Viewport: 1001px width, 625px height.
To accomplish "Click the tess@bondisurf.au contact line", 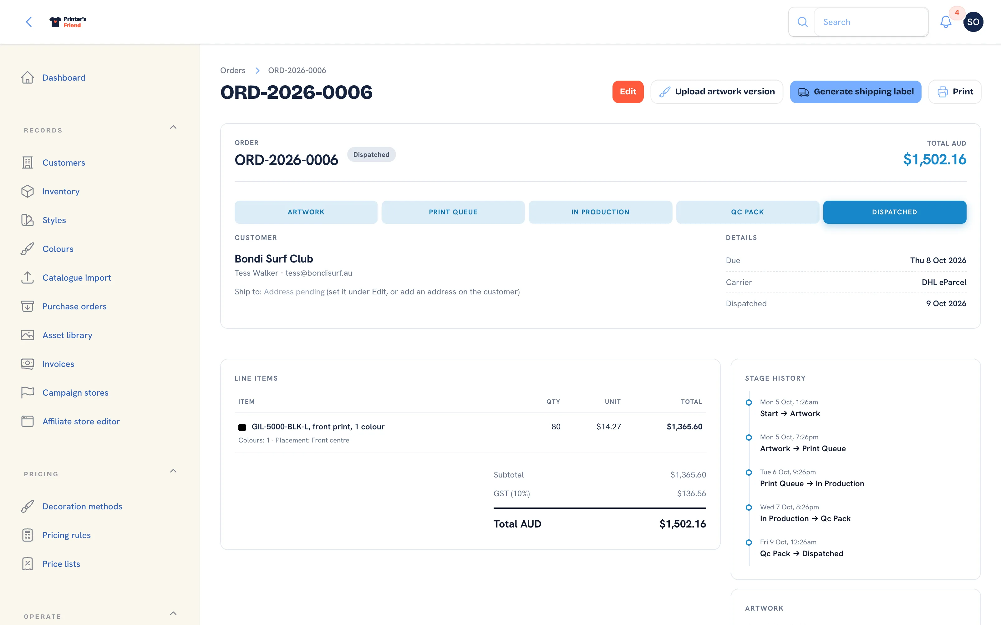I will point(293,273).
